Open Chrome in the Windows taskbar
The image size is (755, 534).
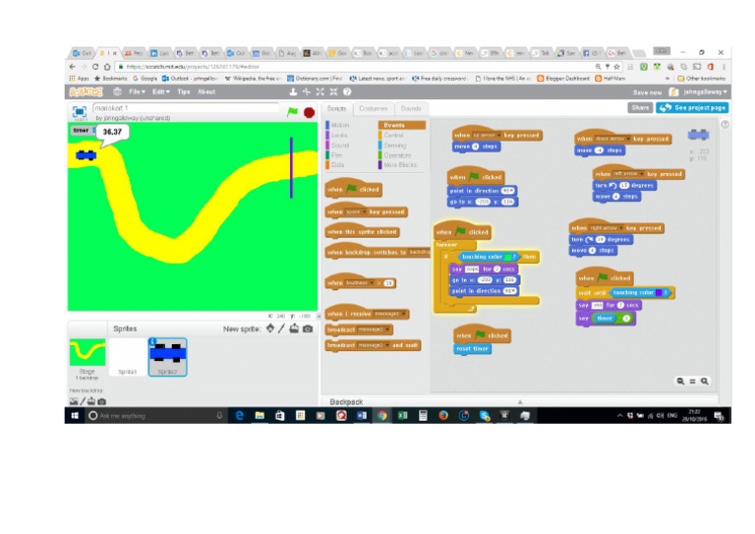pyautogui.click(x=381, y=416)
